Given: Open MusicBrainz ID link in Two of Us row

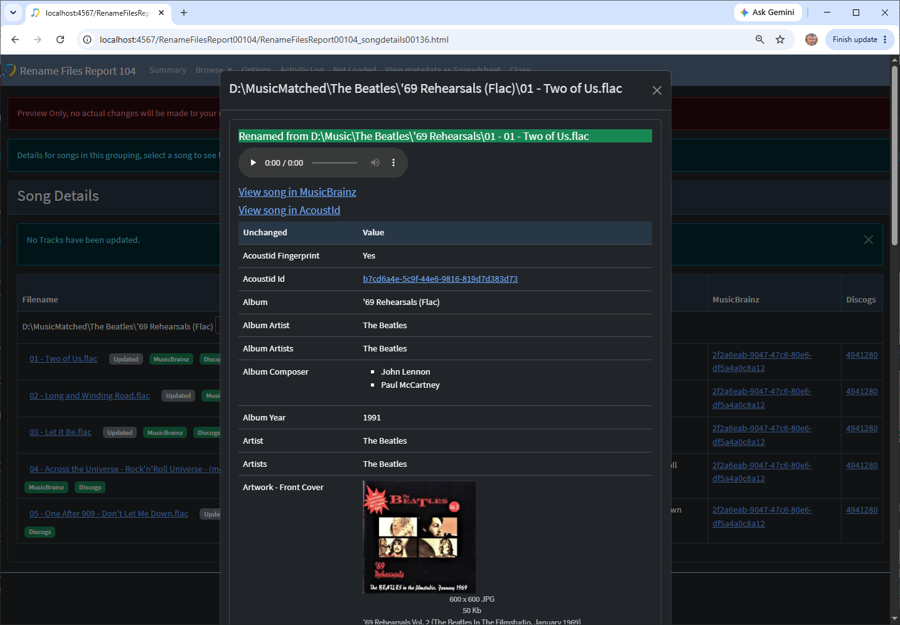Looking at the screenshot, I should pos(762,361).
